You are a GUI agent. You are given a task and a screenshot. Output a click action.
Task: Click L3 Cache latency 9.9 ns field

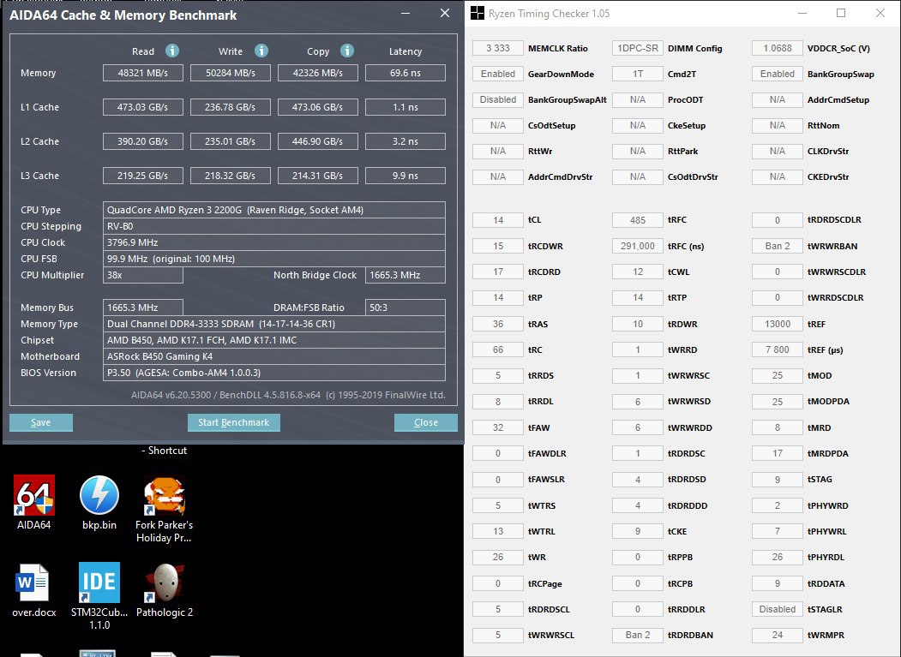pyautogui.click(x=405, y=176)
